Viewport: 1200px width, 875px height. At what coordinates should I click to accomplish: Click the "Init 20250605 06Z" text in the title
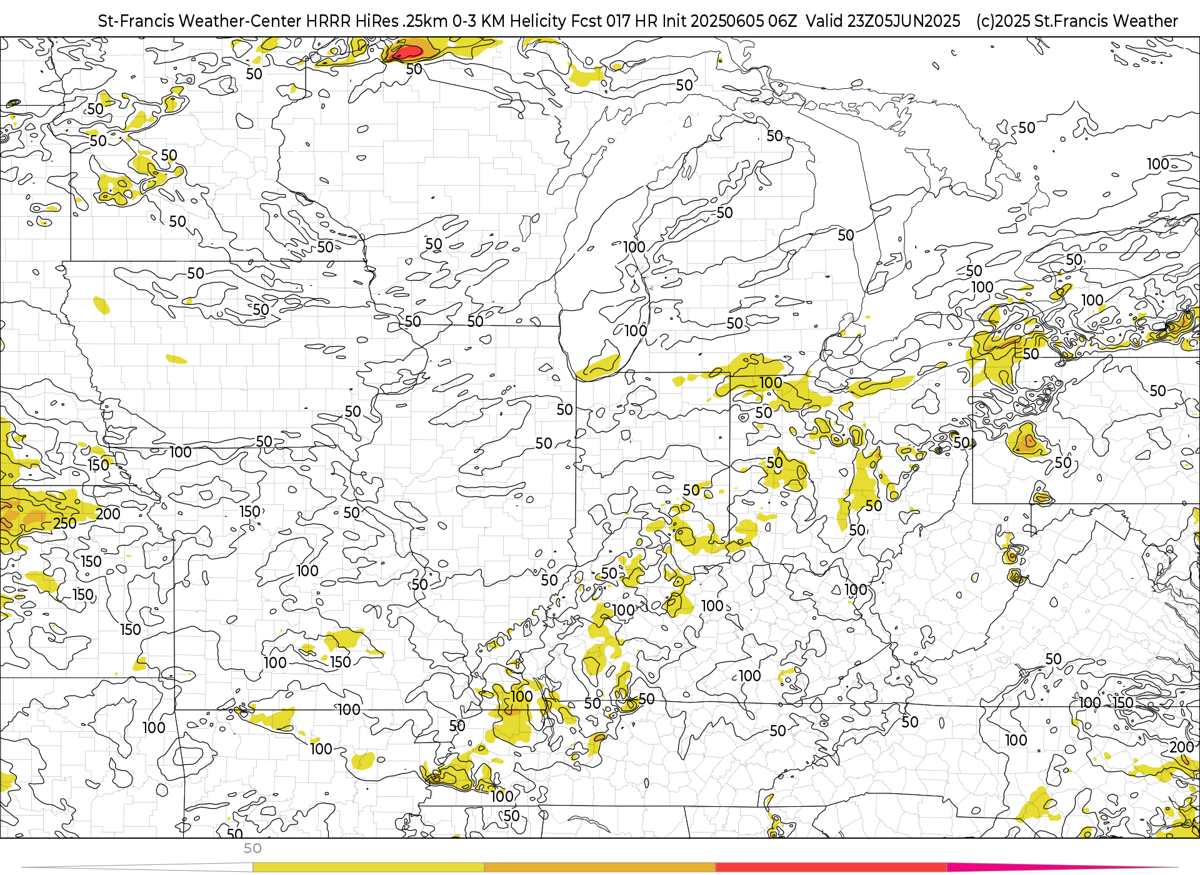pos(730,21)
